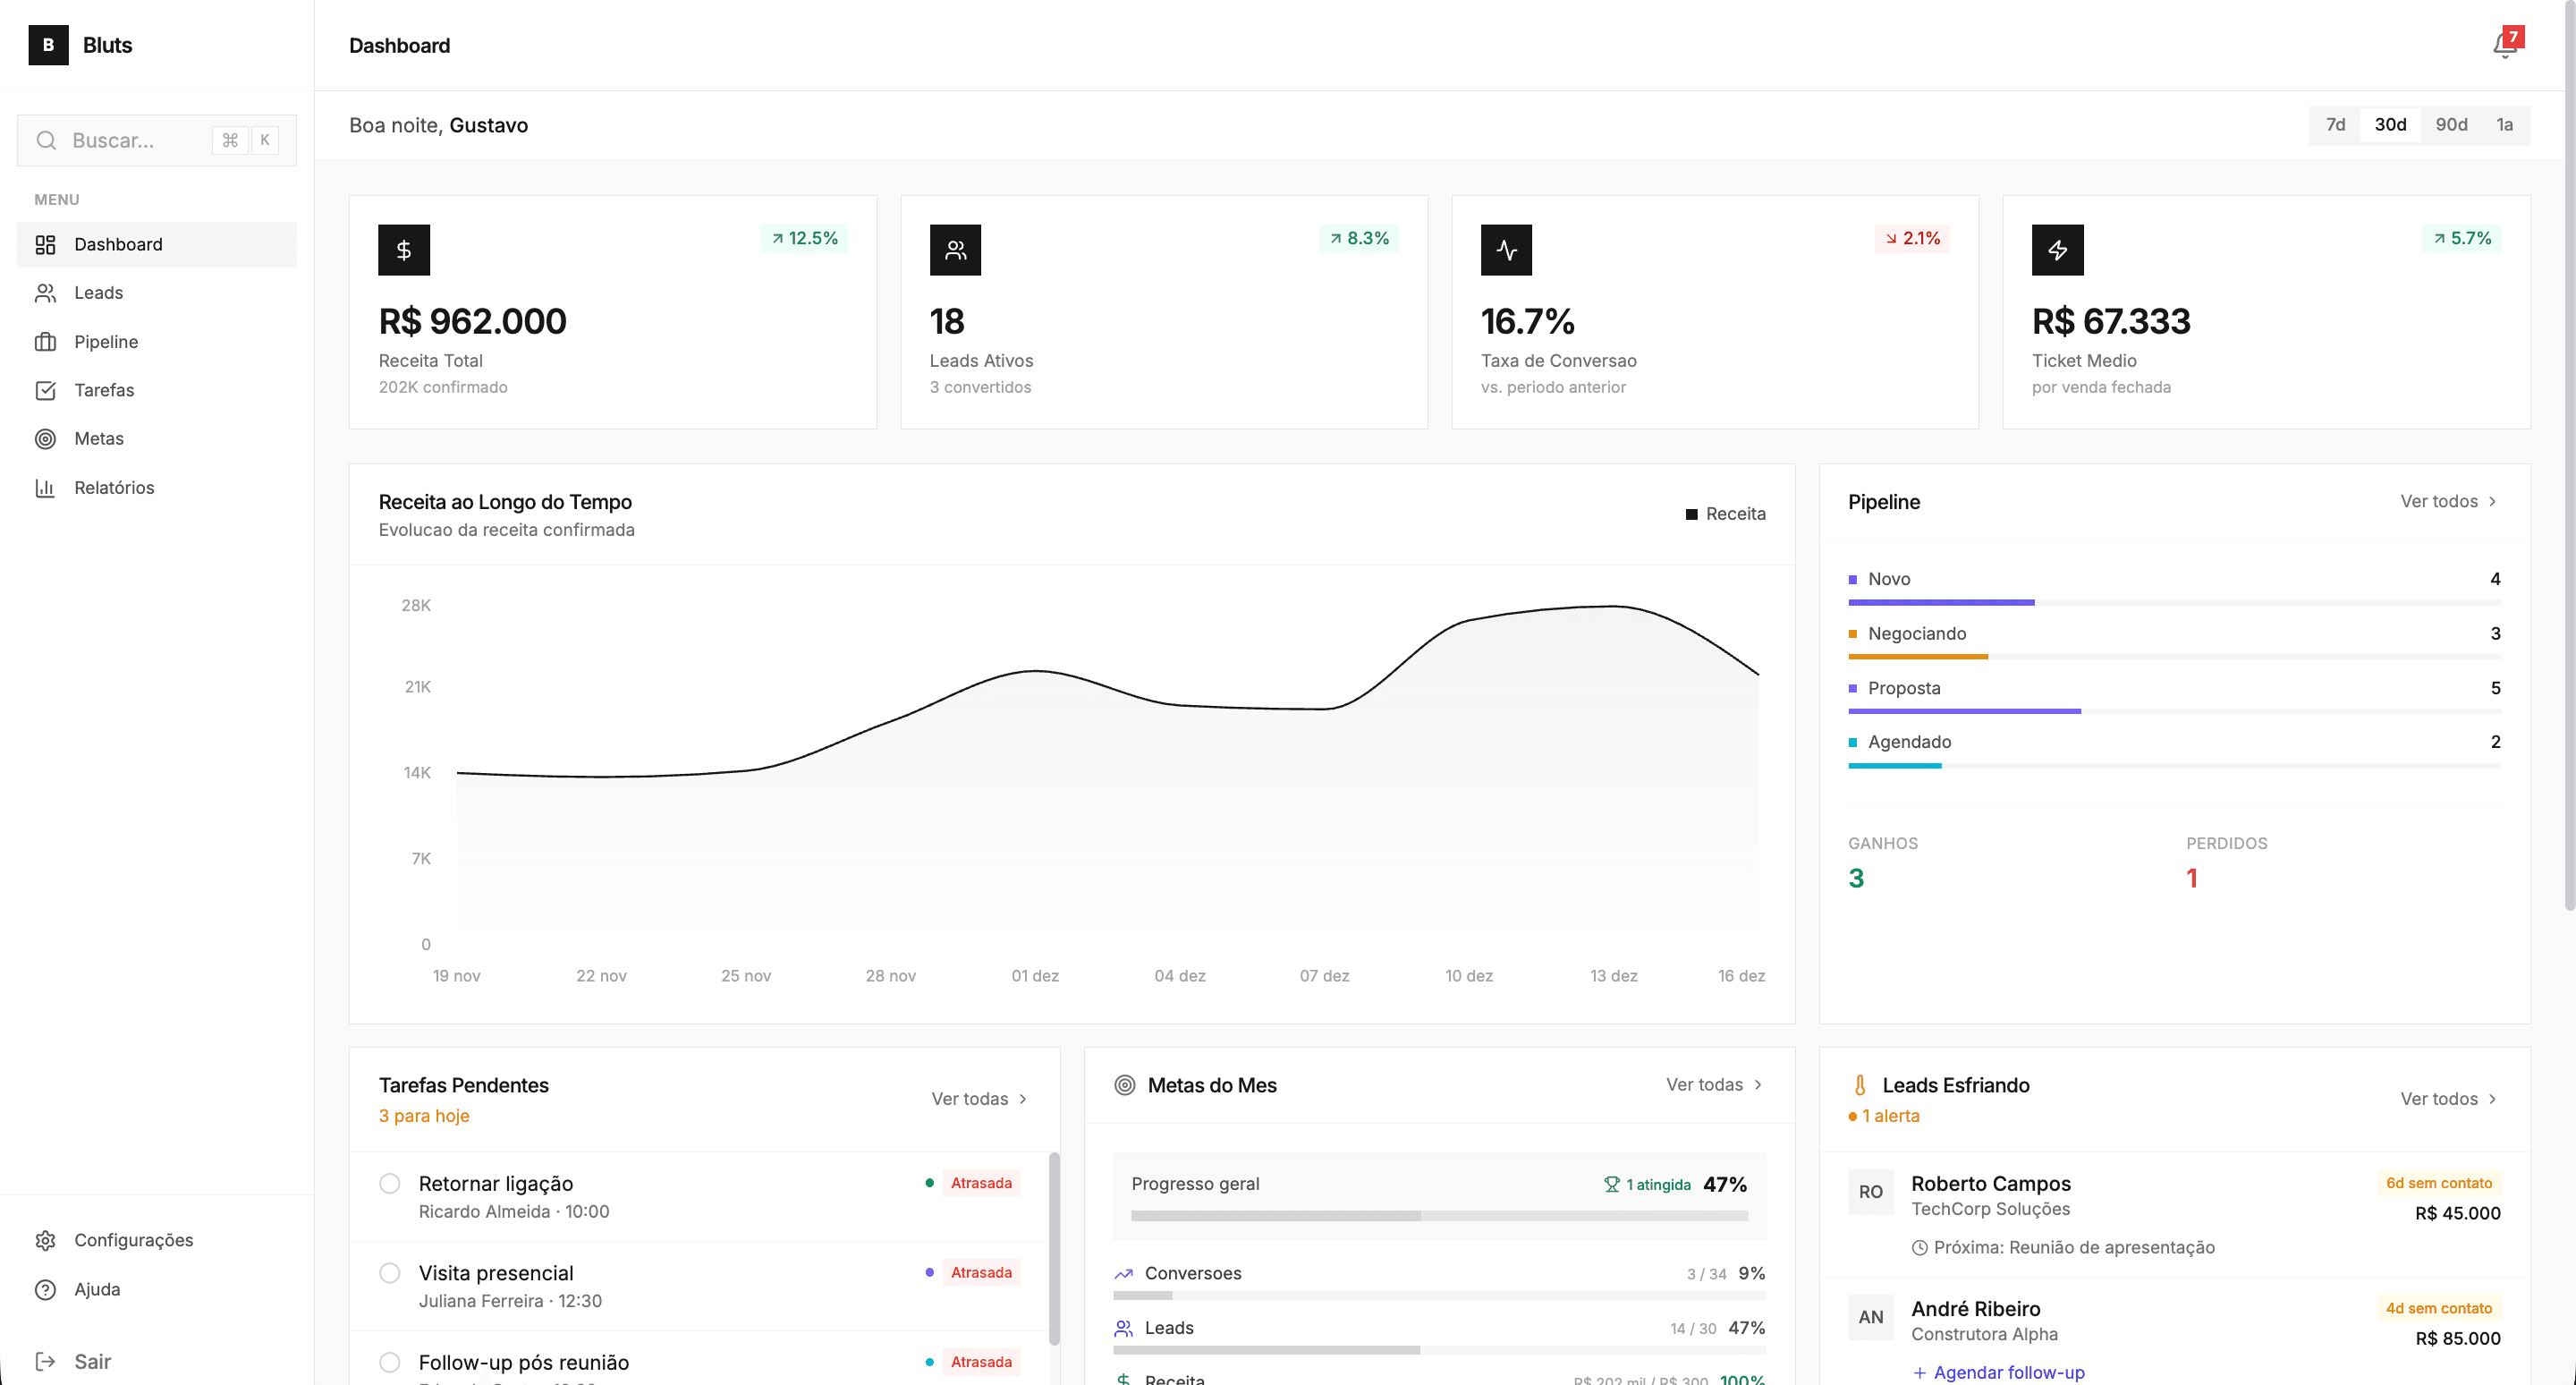Click the thermometer icon next to Leads Esfriando

[x=1860, y=1085]
